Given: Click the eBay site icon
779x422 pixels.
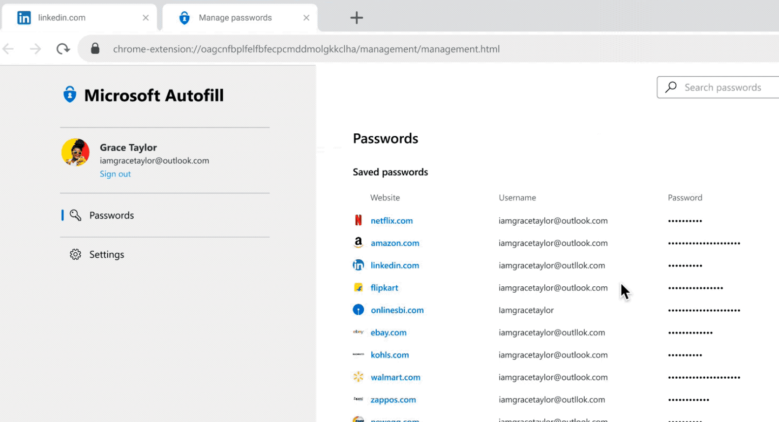Looking at the screenshot, I should tap(359, 332).
